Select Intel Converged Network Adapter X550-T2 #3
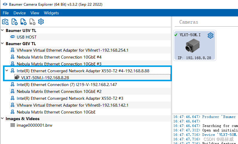This screenshot has height=144, width=238. (70, 98)
